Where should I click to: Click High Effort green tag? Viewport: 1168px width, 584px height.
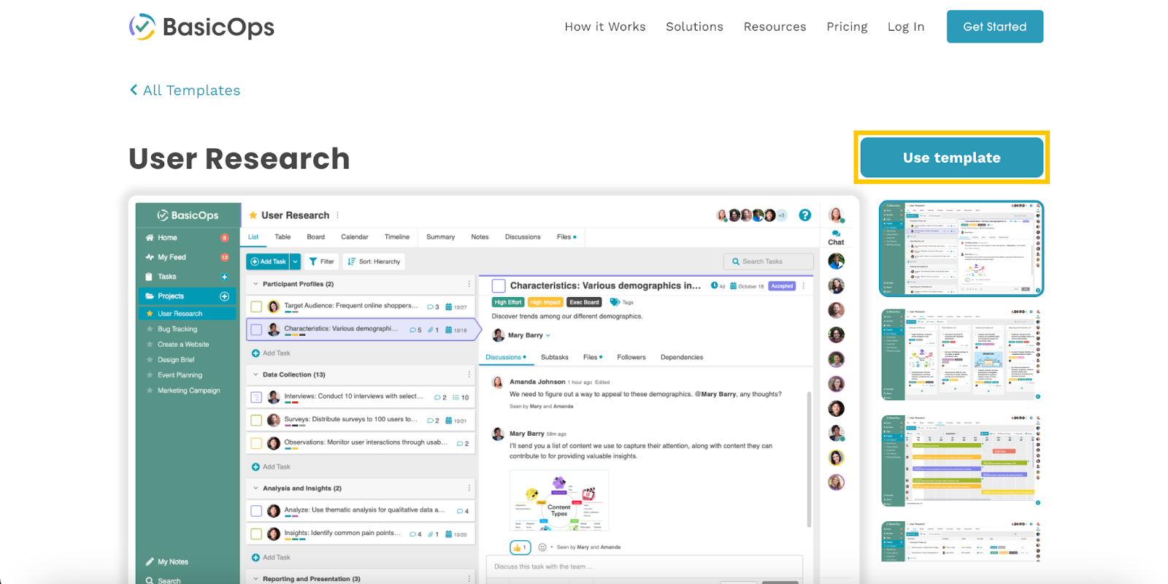(x=508, y=302)
